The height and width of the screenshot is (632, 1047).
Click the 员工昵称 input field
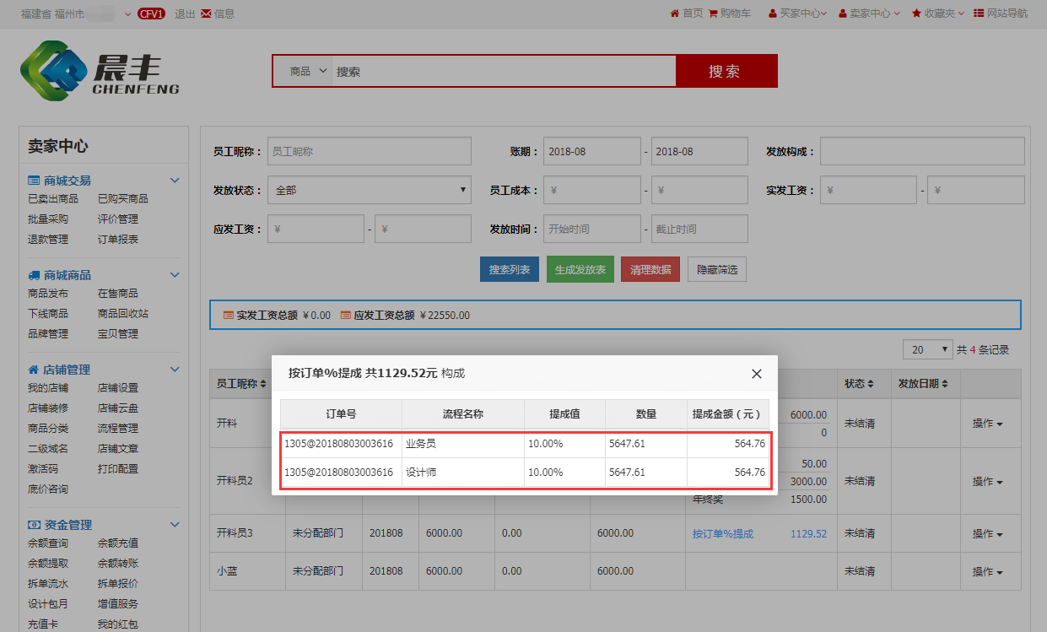(369, 151)
